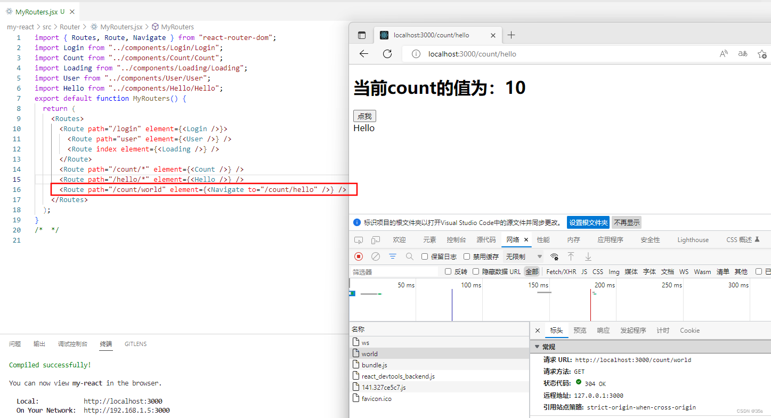Switch to the 元素 (Elements) DevTools tab
This screenshot has height=418, width=771.
(x=429, y=240)
